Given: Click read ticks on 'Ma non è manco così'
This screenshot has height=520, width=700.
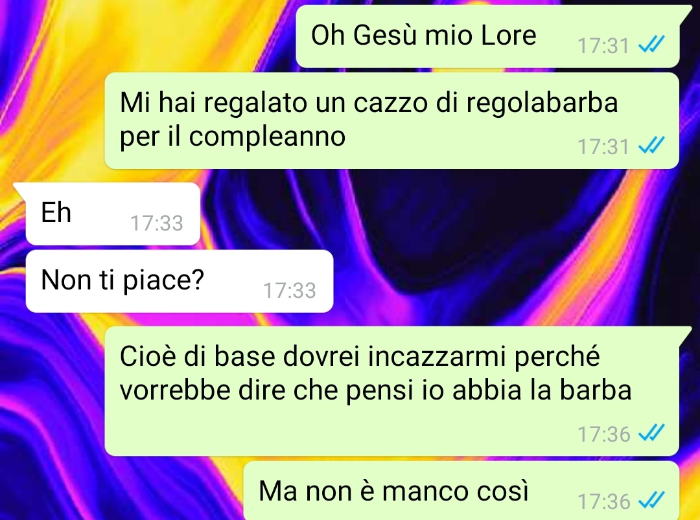Looking at the screenshot, I should pos(651,501).
